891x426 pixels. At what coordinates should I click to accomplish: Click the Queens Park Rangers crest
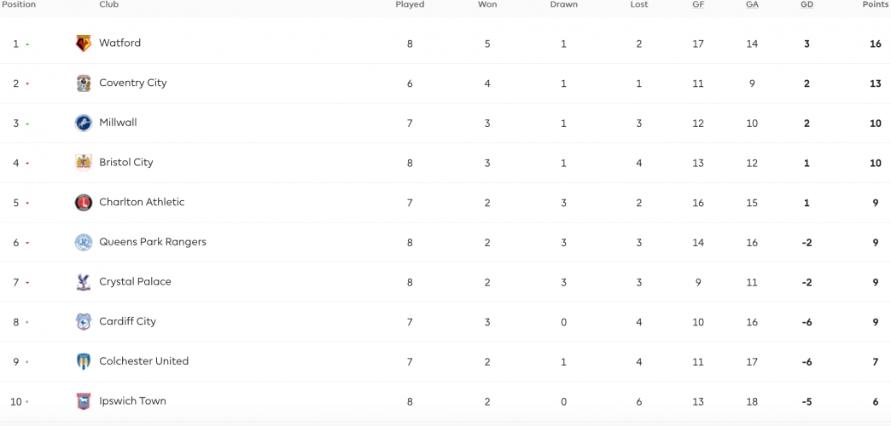coord(84,242)
